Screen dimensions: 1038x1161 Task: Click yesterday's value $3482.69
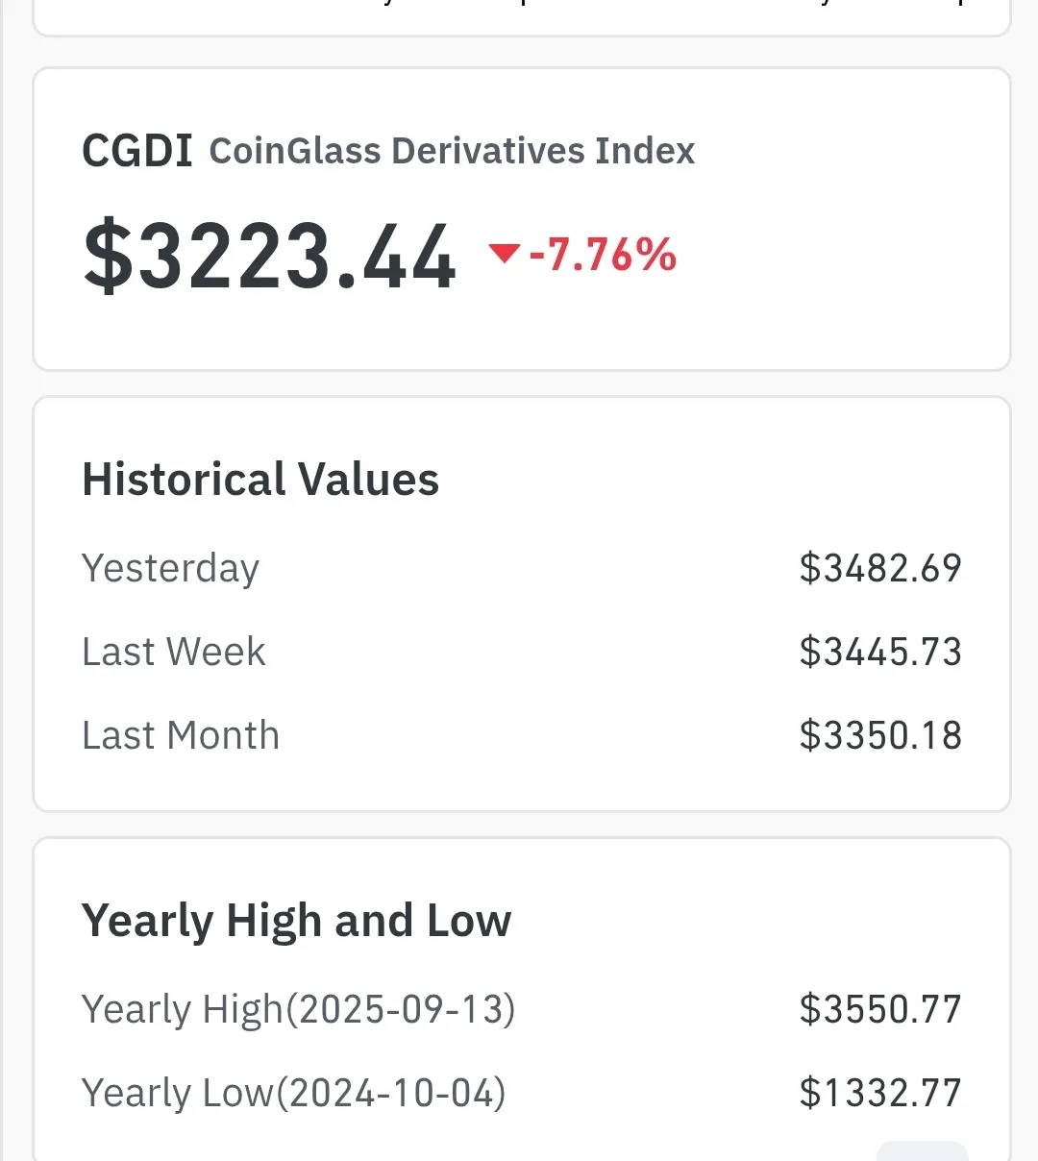880,568
